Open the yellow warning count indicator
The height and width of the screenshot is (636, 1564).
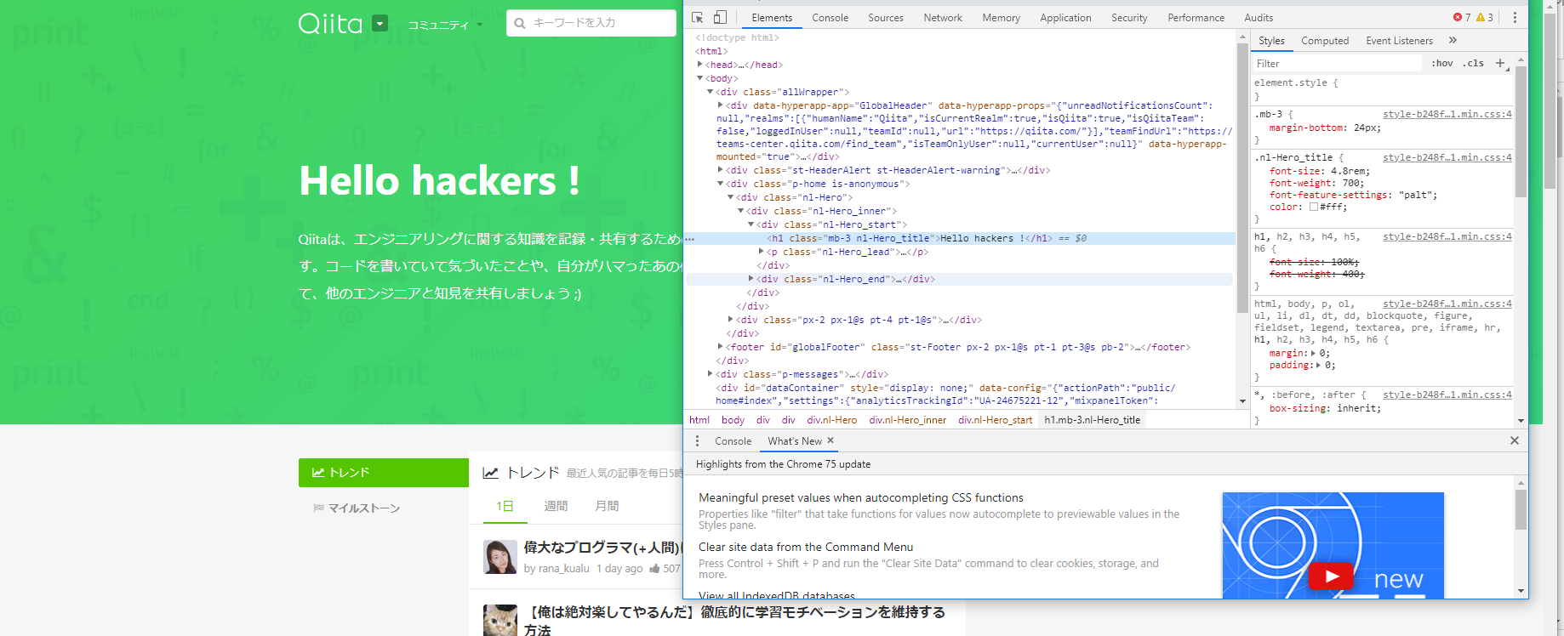[x=1485, y=17]
